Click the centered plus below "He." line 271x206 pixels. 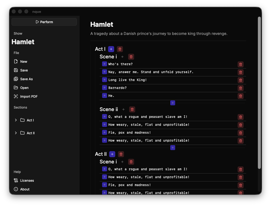click(x=173, y=103)
